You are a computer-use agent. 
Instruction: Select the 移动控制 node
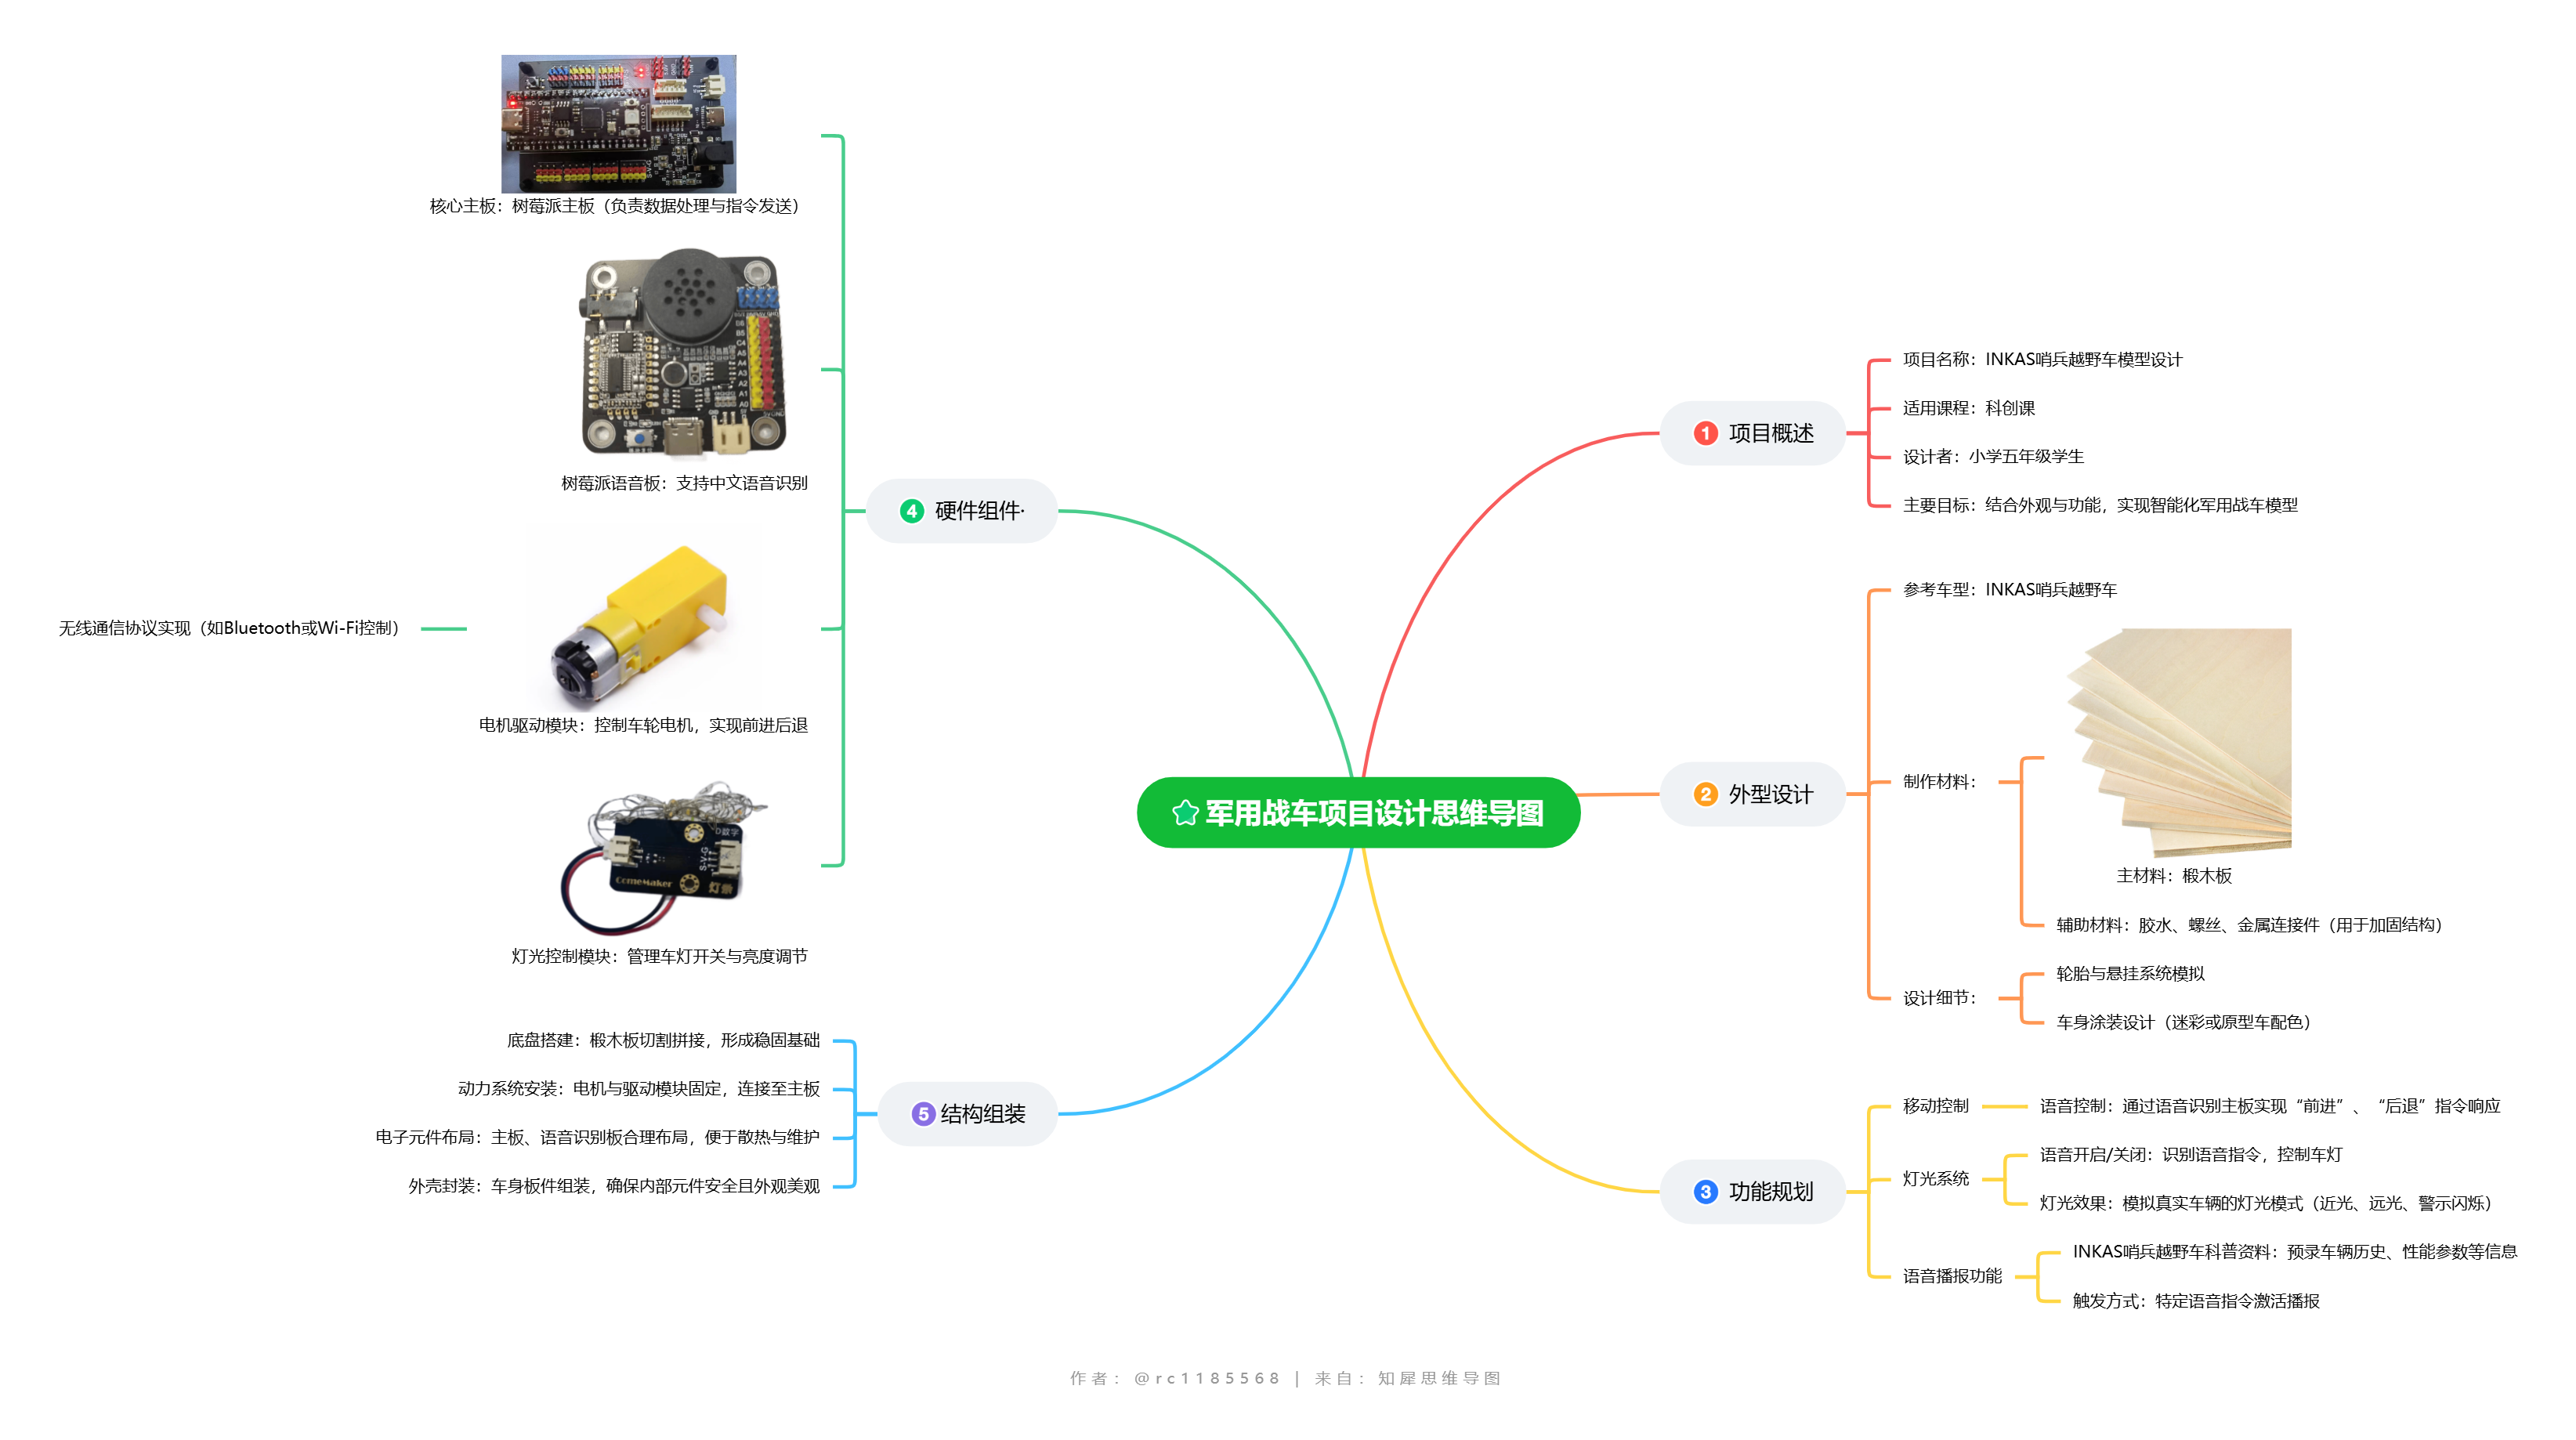point(1936,1106)
